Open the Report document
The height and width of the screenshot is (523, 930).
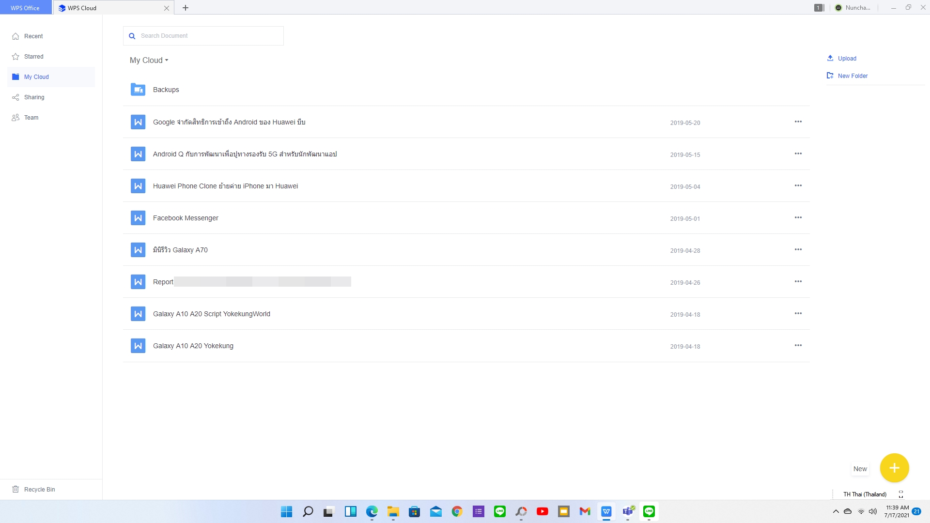pyautogui.click(x=466, y=282)
